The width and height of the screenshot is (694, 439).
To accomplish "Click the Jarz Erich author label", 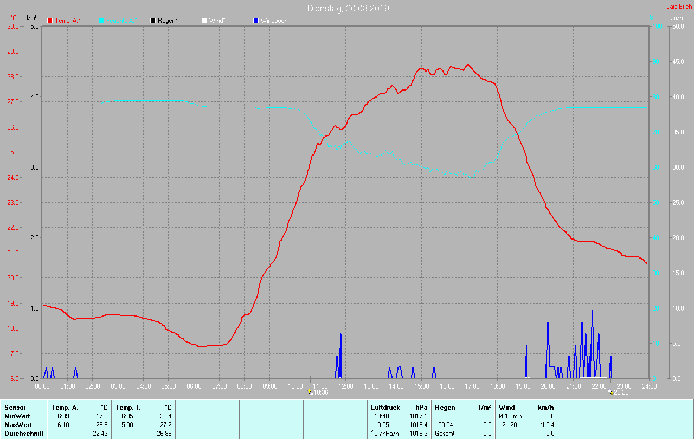I will [x=679, y=7].
